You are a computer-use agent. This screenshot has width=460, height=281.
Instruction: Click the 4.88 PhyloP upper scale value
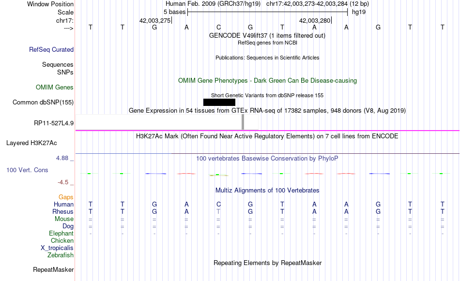pyautogui.click(x=62, y=158)
